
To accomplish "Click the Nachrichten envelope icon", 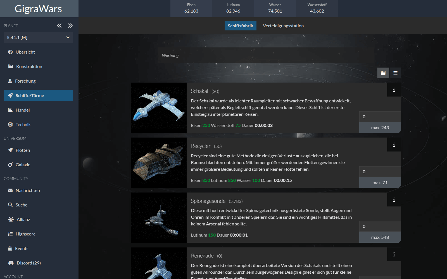I will coord(10,190).
